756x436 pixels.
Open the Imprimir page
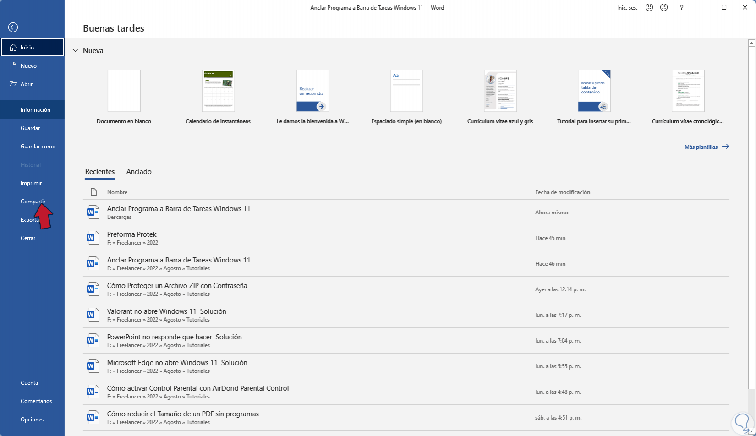point(33,183)
